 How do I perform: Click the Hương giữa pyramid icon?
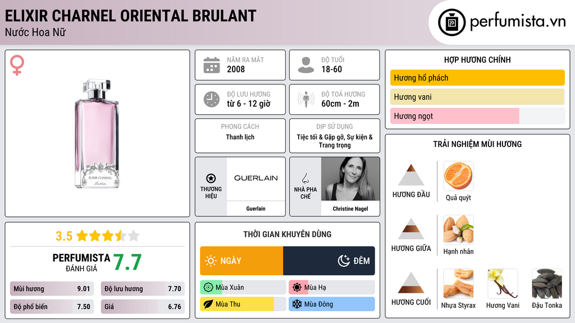pyautogui.click(x=411, y=229)
